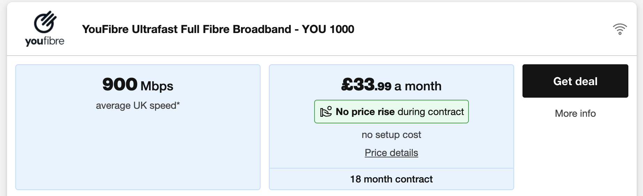This screenshot has height=196, width=643.
Task: Click the YouFibre swirl logo icon
Action: coord(45,22)
